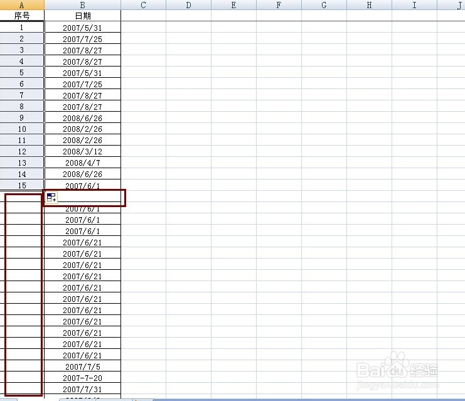Click the 2008/4/7 date cell
Image resolution: width=465 pixels, height=401 pixels.
83,163
